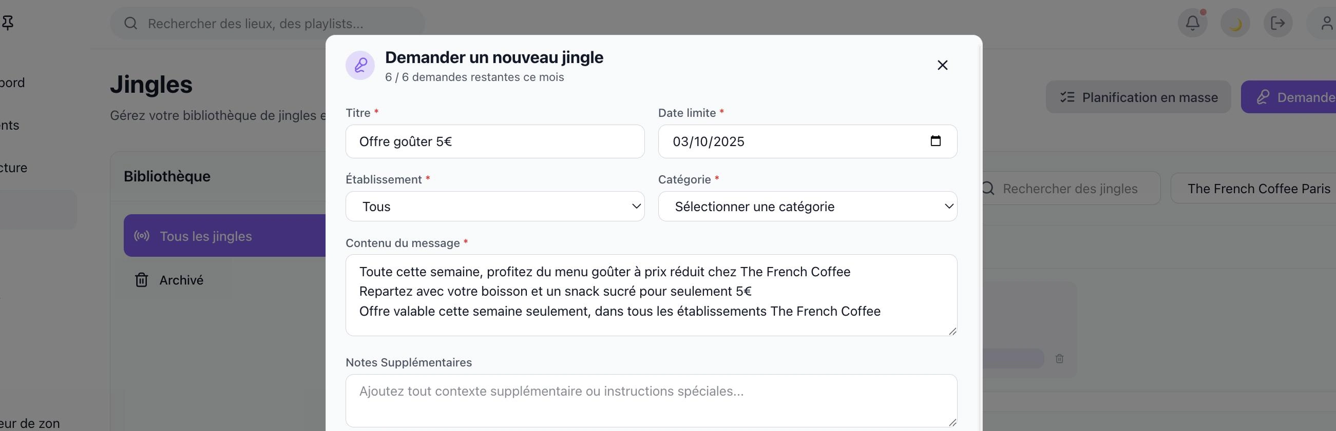Screen dimensions: 1336x431
Task: Close the new jingle request dialog
Action: pos(942,65)
